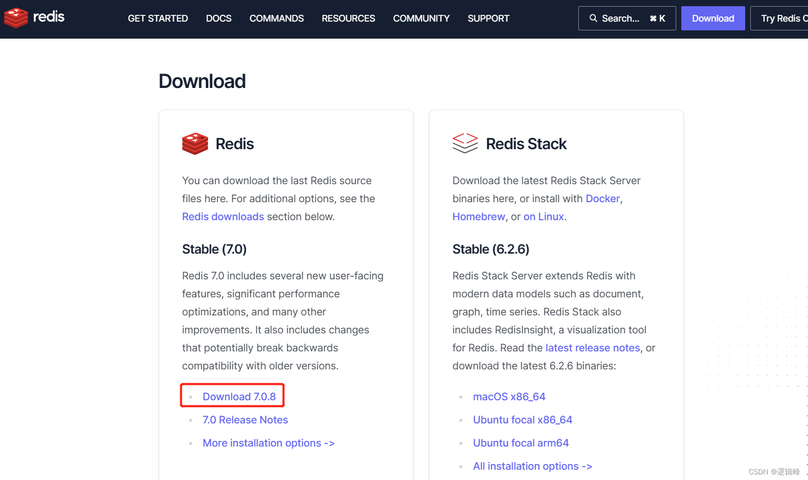Open More installation options link
The image size is (808, 480).
click(269, 443)
